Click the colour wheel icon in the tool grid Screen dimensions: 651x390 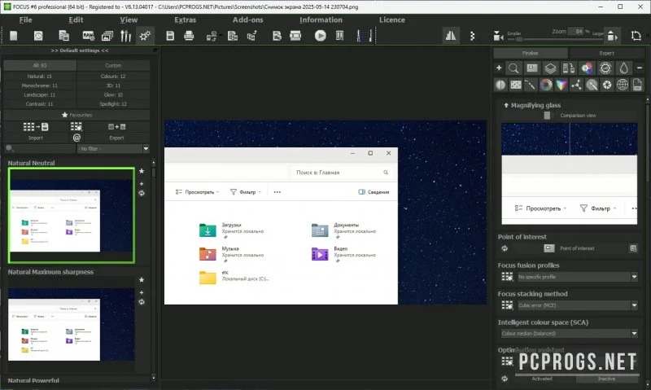[x=546, y=85]
